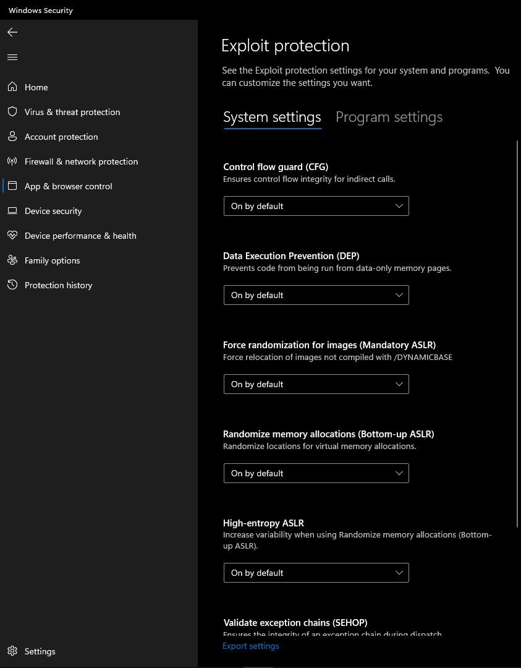This screenshot has height=668, width=521.
Task: Open the Bottom-up ASLR dropdown
Action: click(316, 473)
